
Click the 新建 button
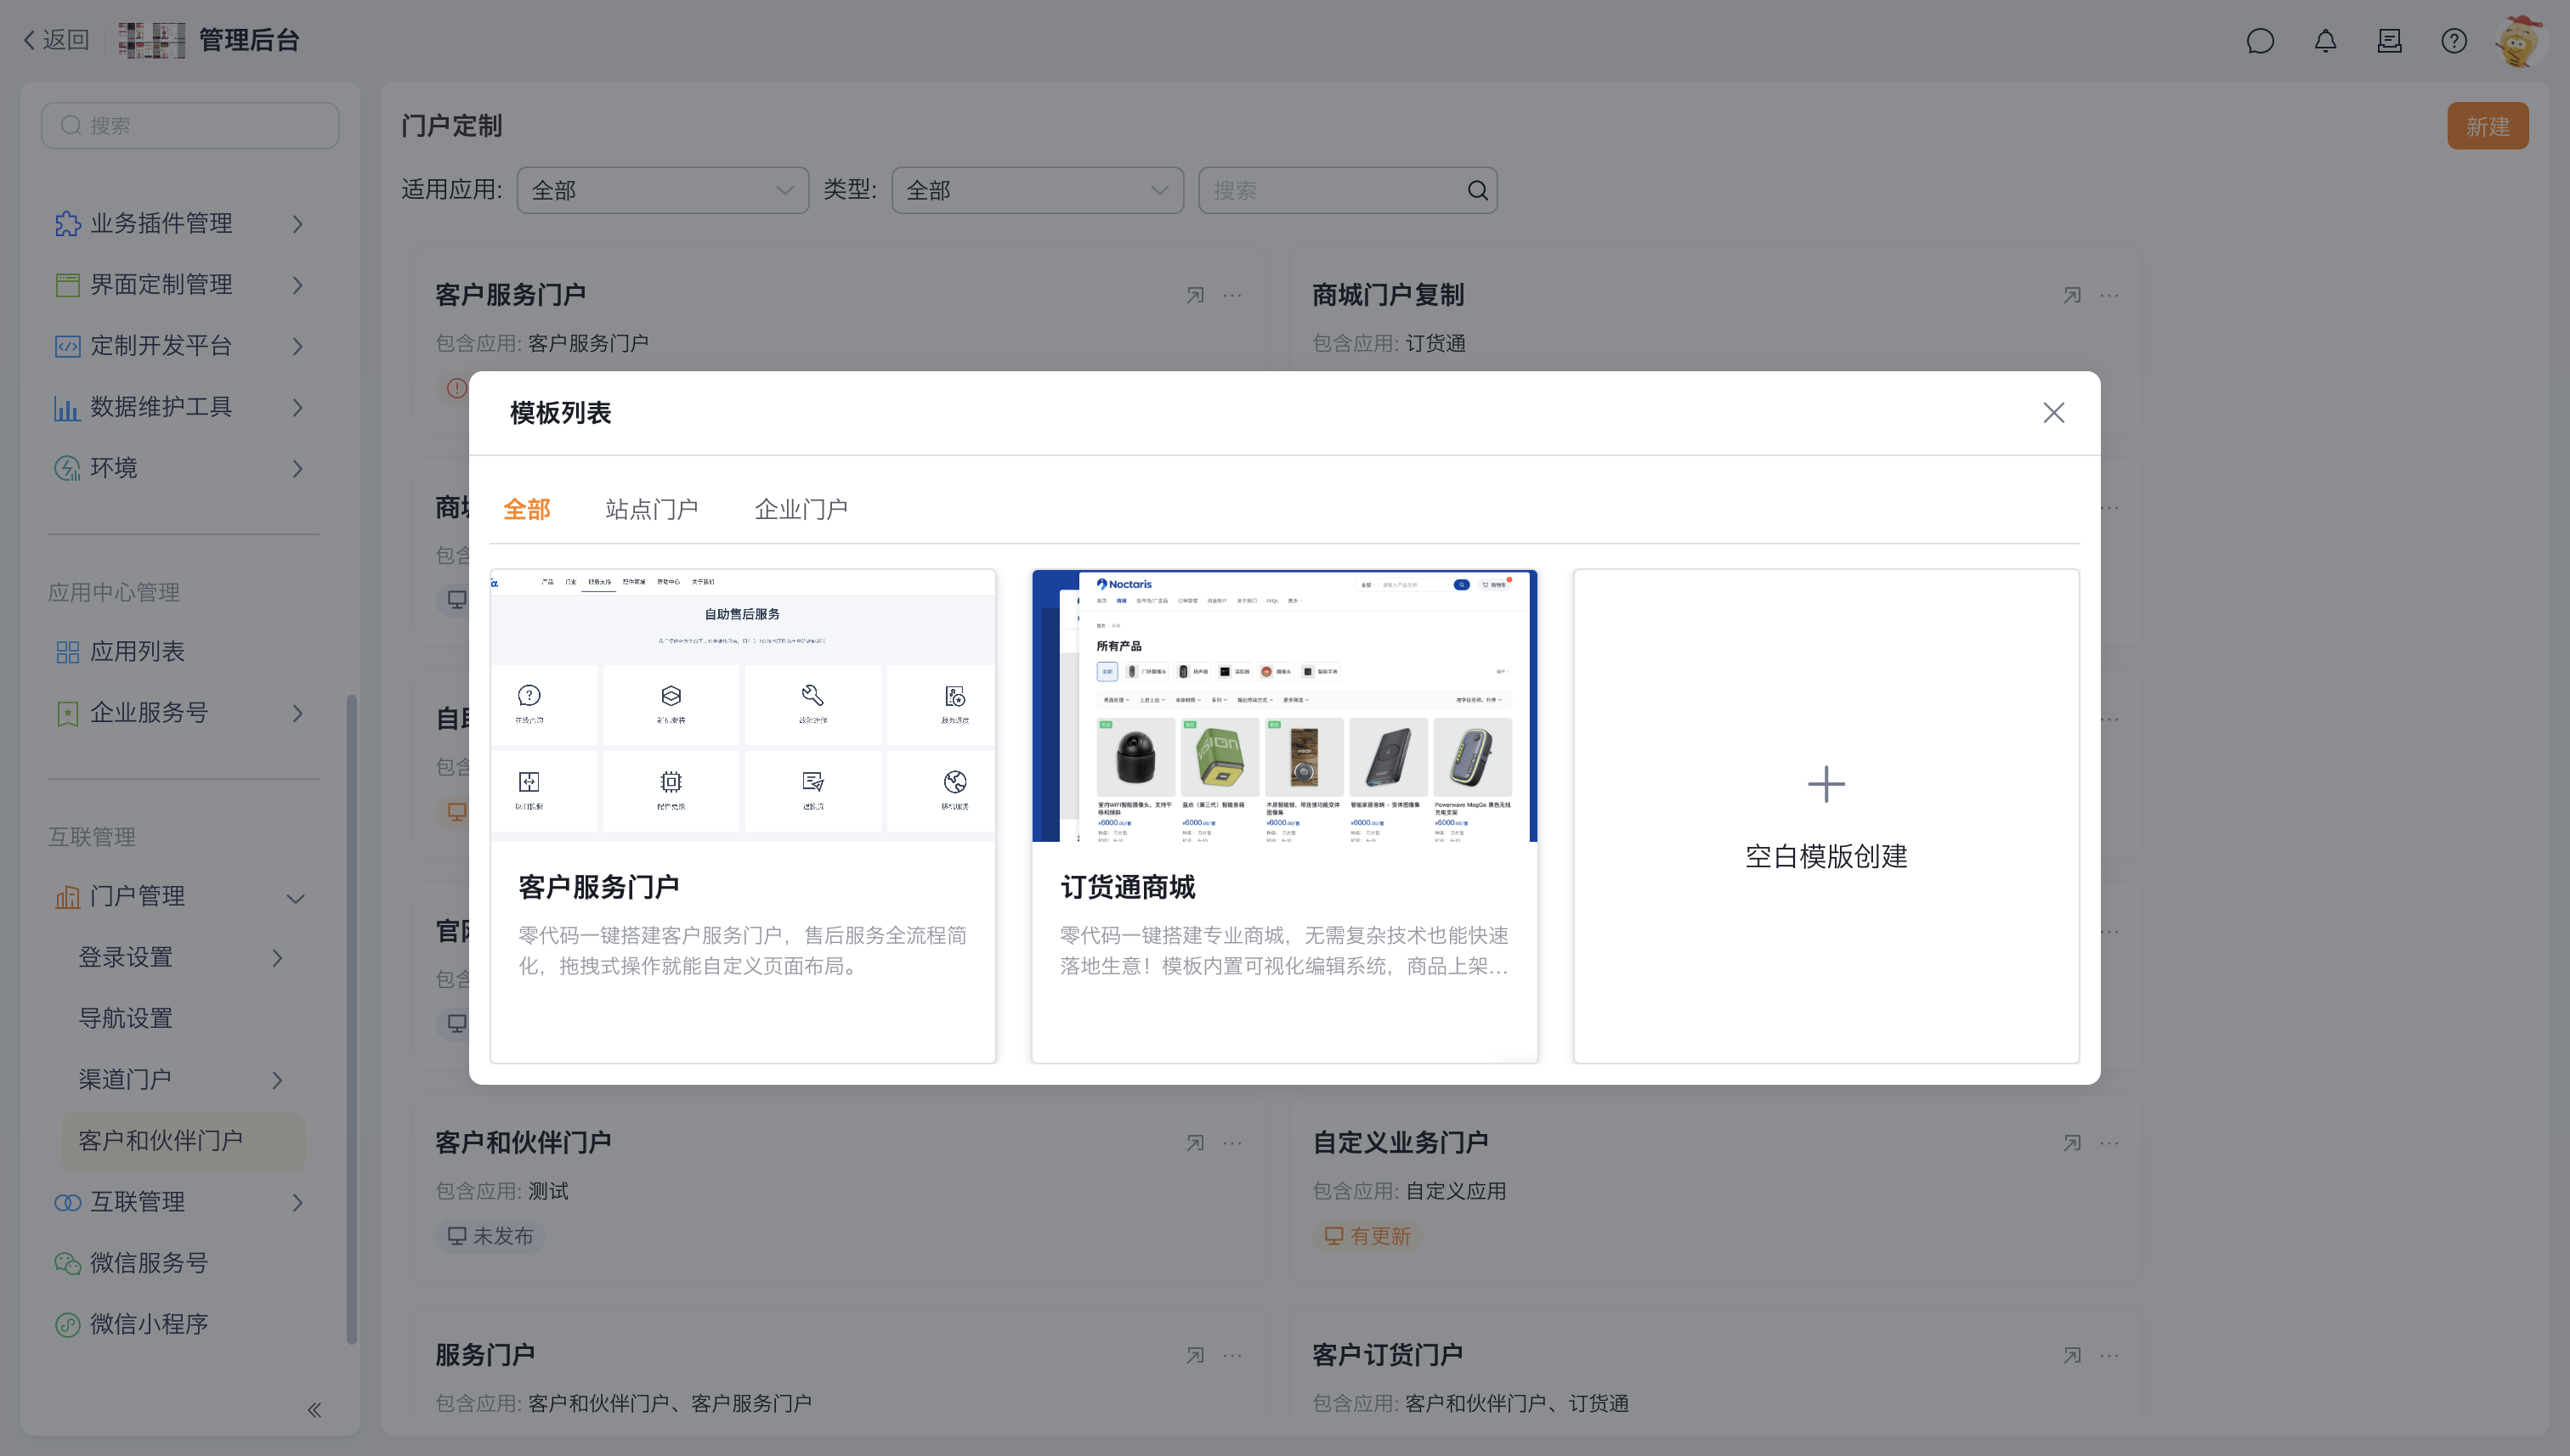[2487, 126]
